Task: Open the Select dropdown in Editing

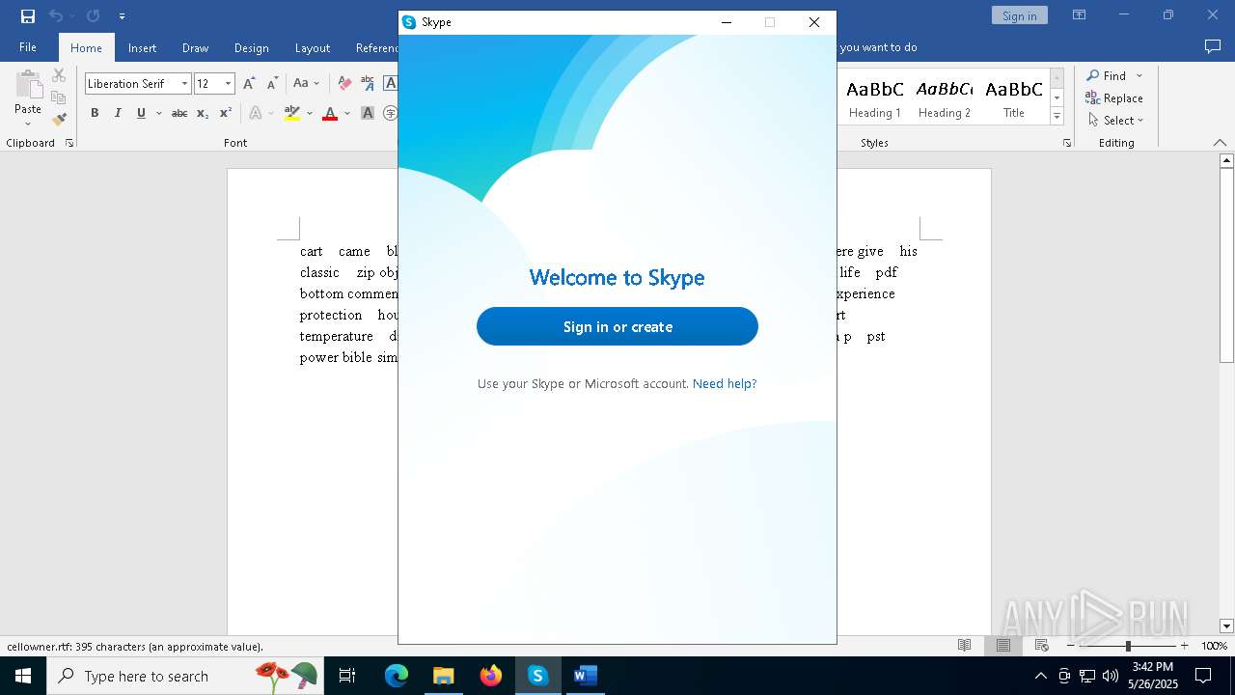Action: pos(1116,121)
